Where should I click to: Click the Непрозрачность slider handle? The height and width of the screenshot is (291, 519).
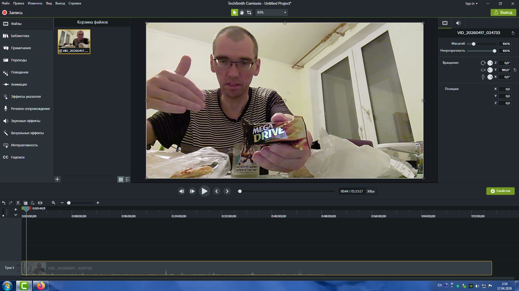click(494, 51)
